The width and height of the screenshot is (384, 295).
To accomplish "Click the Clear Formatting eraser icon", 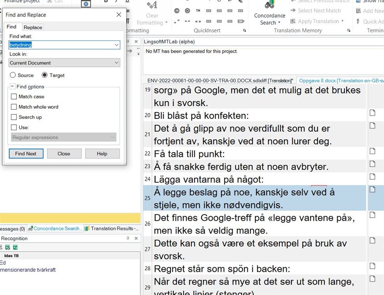I will 152,5.
